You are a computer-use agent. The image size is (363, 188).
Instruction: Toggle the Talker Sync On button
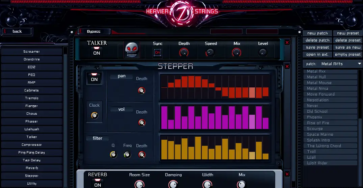click(x=157, y=52)
